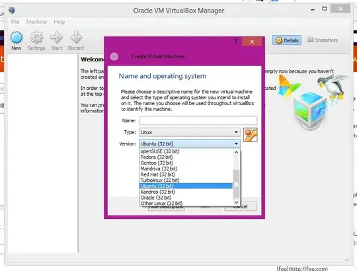Open the Machine menu
This screenshot has width=357, height=271.
click(36, 22)
